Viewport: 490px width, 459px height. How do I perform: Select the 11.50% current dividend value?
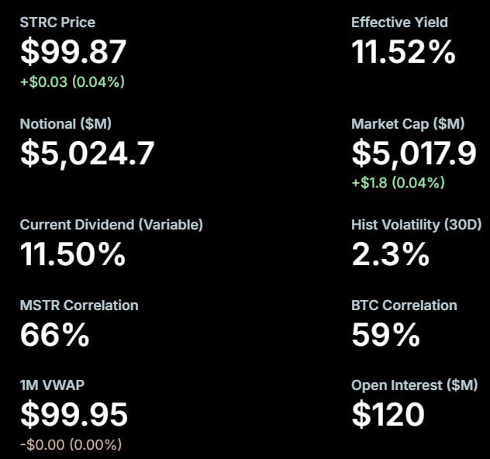[73, 254]
